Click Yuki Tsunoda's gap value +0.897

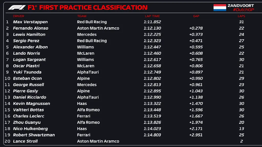(x=196, y=72)
